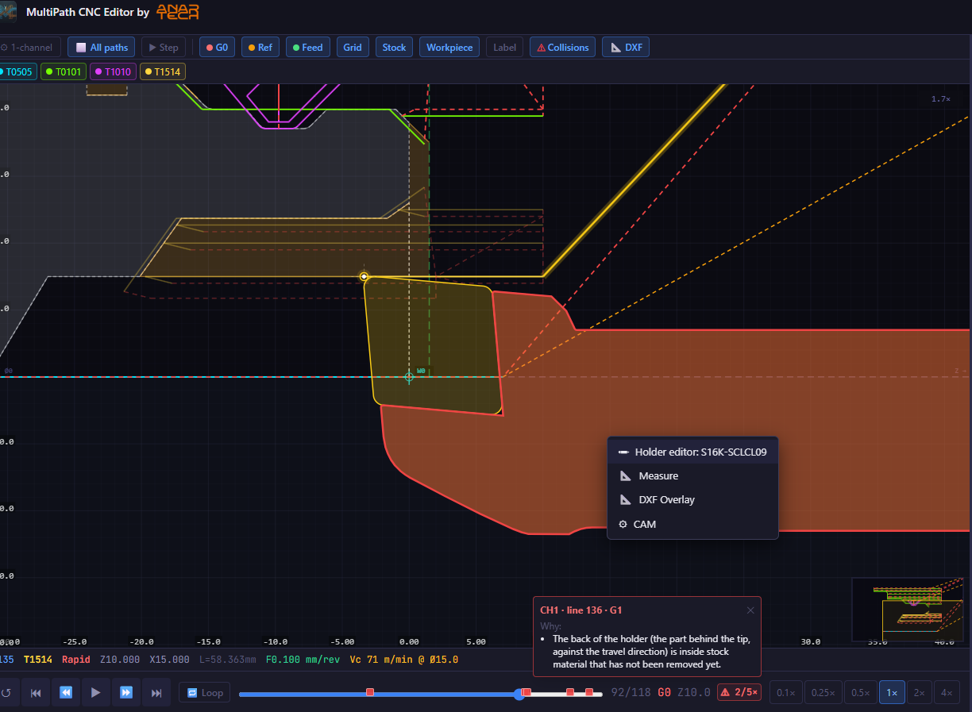Choose Measure from context menu
The height and width of the screenshot is (712, 972).
(x=692, y=475)
